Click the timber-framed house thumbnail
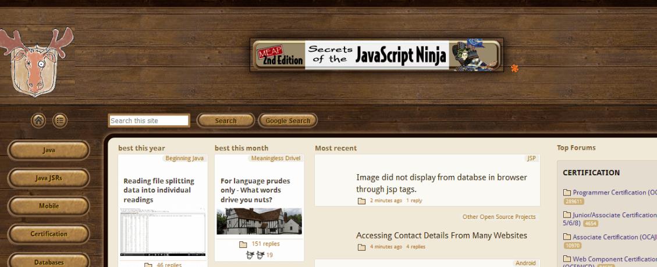The height and width of the screenshot is (267, 657). pos(259,221)
